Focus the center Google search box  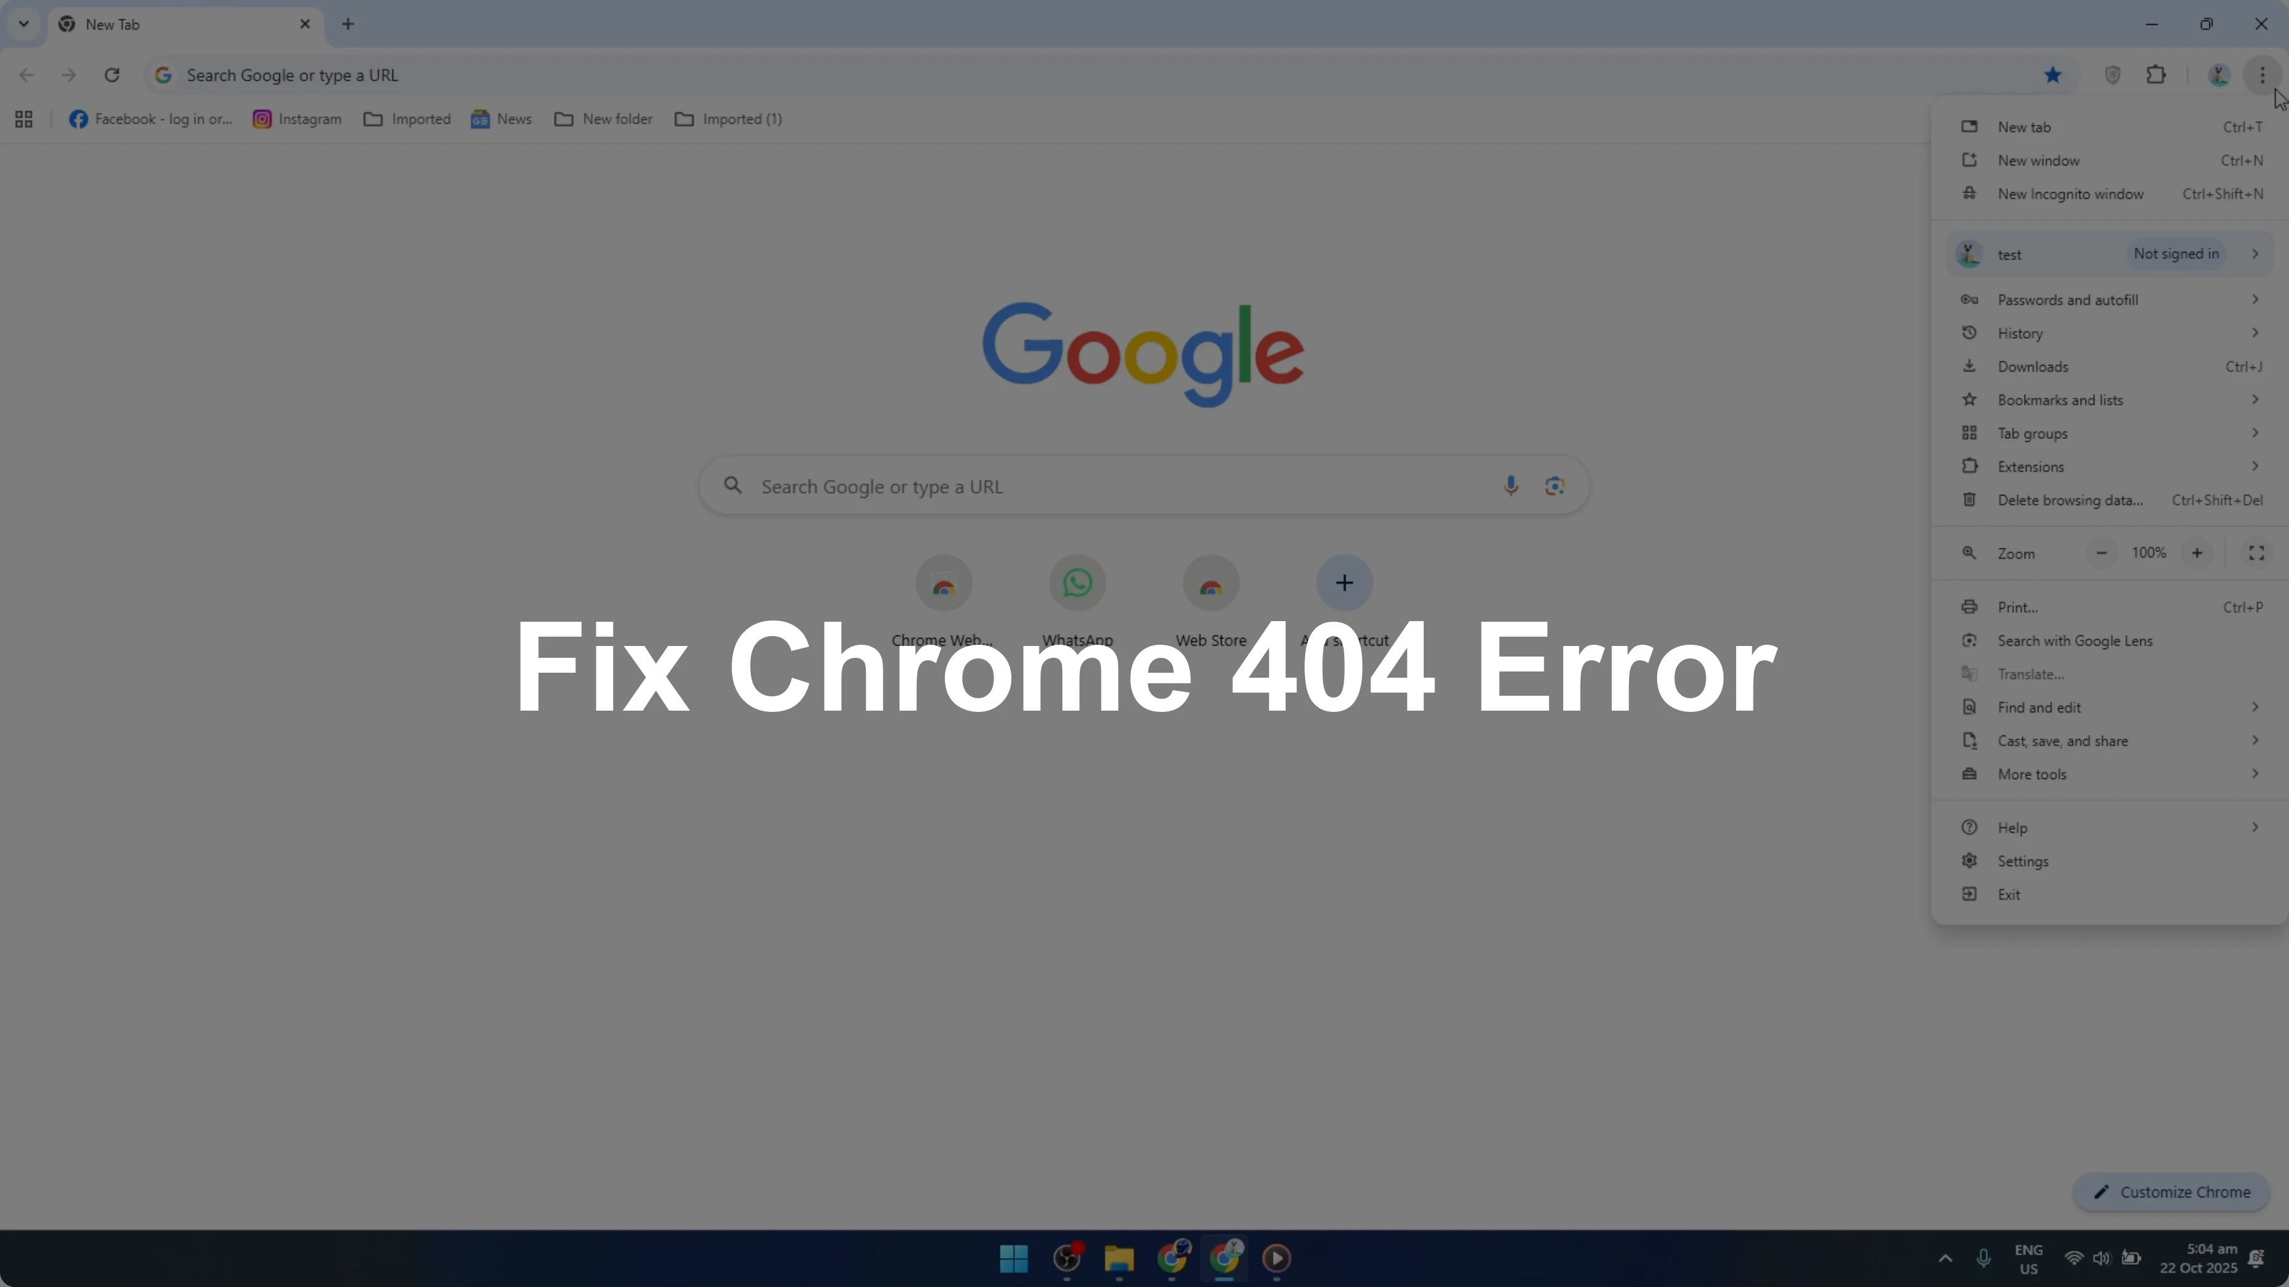(x=1144, y=486)
